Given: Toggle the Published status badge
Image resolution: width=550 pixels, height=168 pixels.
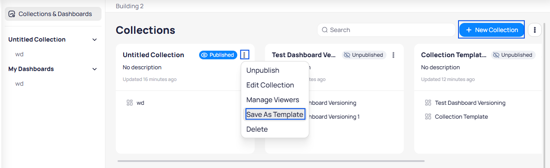Looking at the screenshot, I should tap(218, 55).
